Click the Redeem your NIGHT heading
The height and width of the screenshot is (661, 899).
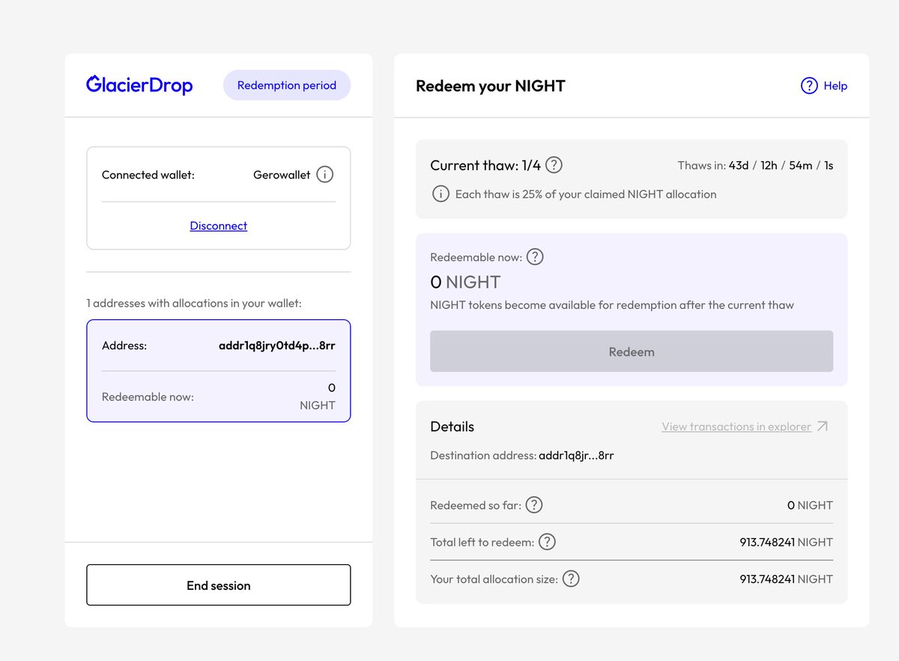pos(491,86)
